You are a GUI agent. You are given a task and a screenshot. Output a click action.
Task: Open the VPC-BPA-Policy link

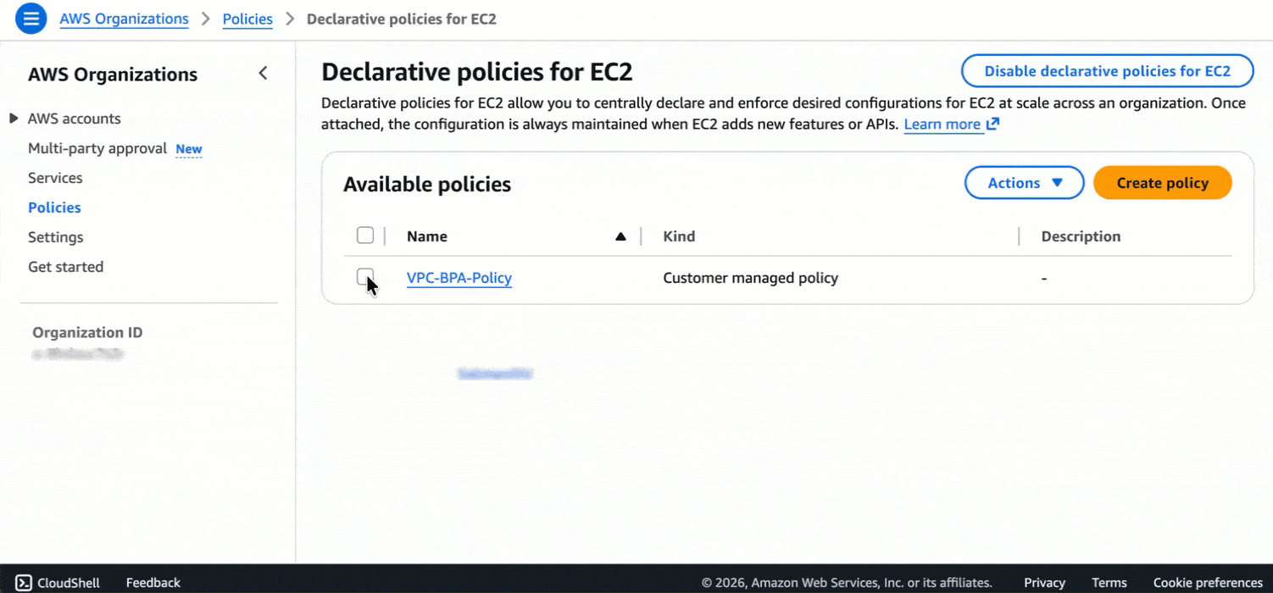[x=459, y=278]
